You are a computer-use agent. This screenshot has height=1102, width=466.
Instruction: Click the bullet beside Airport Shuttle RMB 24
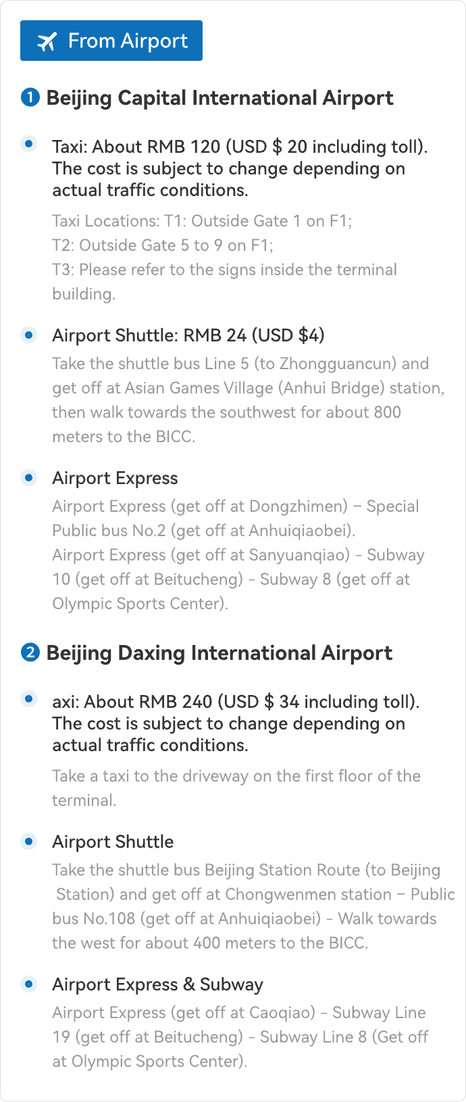tap(29, 335)
